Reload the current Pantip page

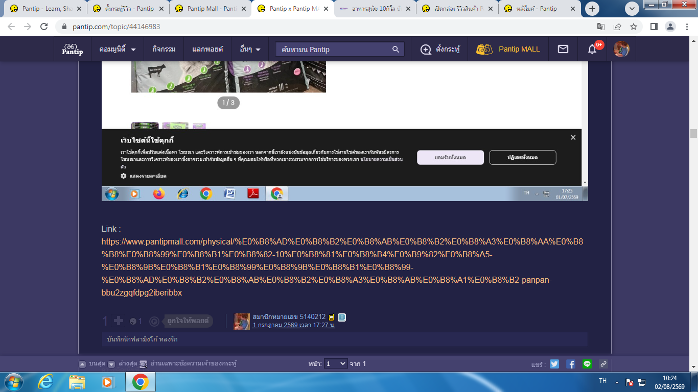tap(44, 27)
